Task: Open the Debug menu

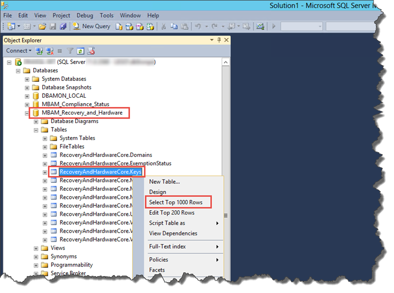Action: click(x=85, y=15)
